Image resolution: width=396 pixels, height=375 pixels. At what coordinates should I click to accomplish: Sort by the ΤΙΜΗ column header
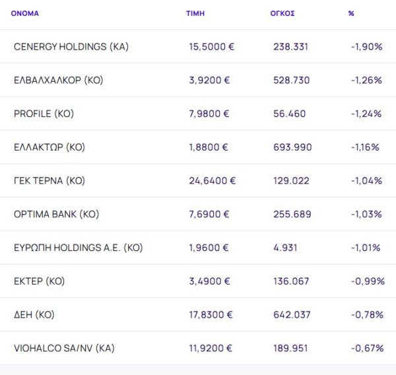pos(195,13)
